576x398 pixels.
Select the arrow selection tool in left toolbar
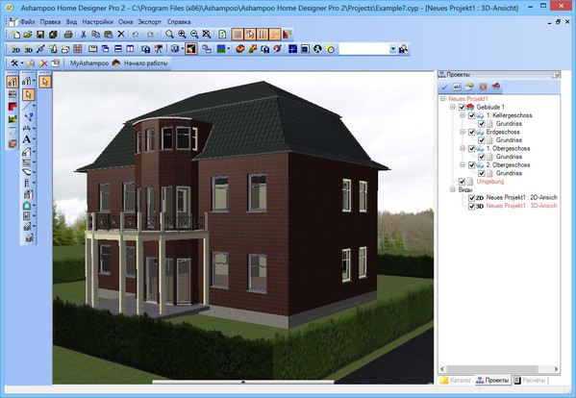[x=28, y=94]
